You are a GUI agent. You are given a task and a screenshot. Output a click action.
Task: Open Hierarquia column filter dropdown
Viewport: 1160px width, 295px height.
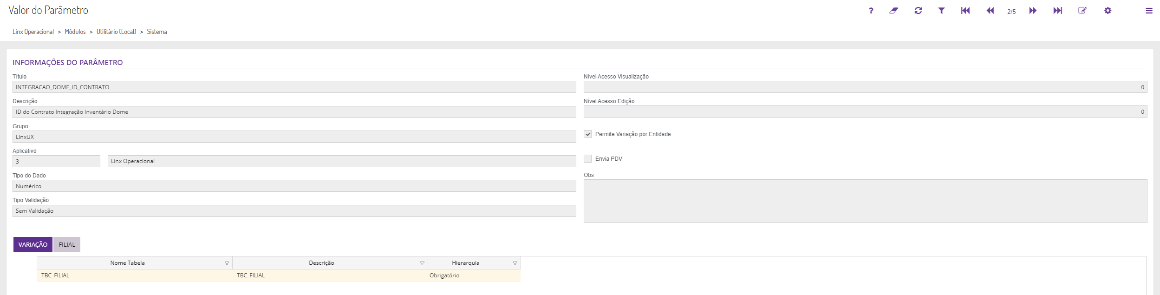(x=515, y=263)
